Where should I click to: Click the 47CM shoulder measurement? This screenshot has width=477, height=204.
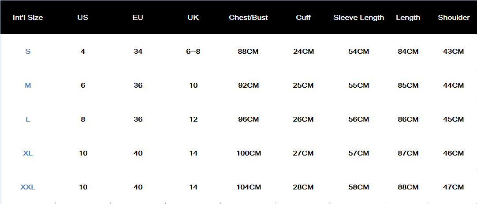(453, 187)
